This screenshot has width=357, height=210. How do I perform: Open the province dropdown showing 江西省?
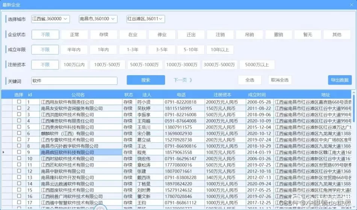50,19
